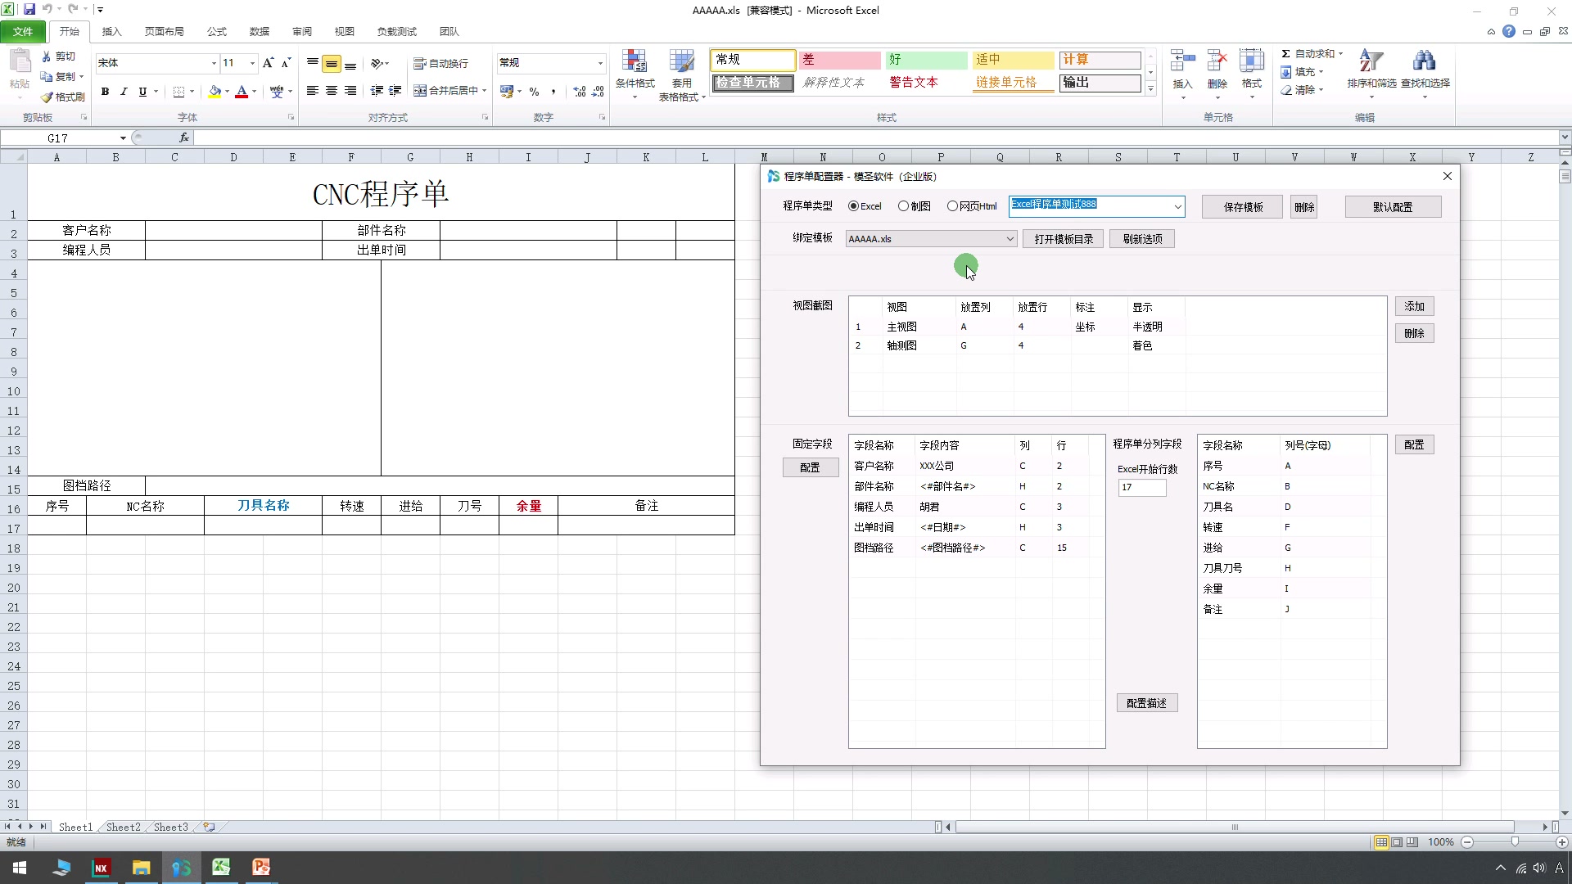The width and height of the screenshot is (1572, 884).
Task: Switch to the 数据 ribbon tab
Action: click(260, 32)
